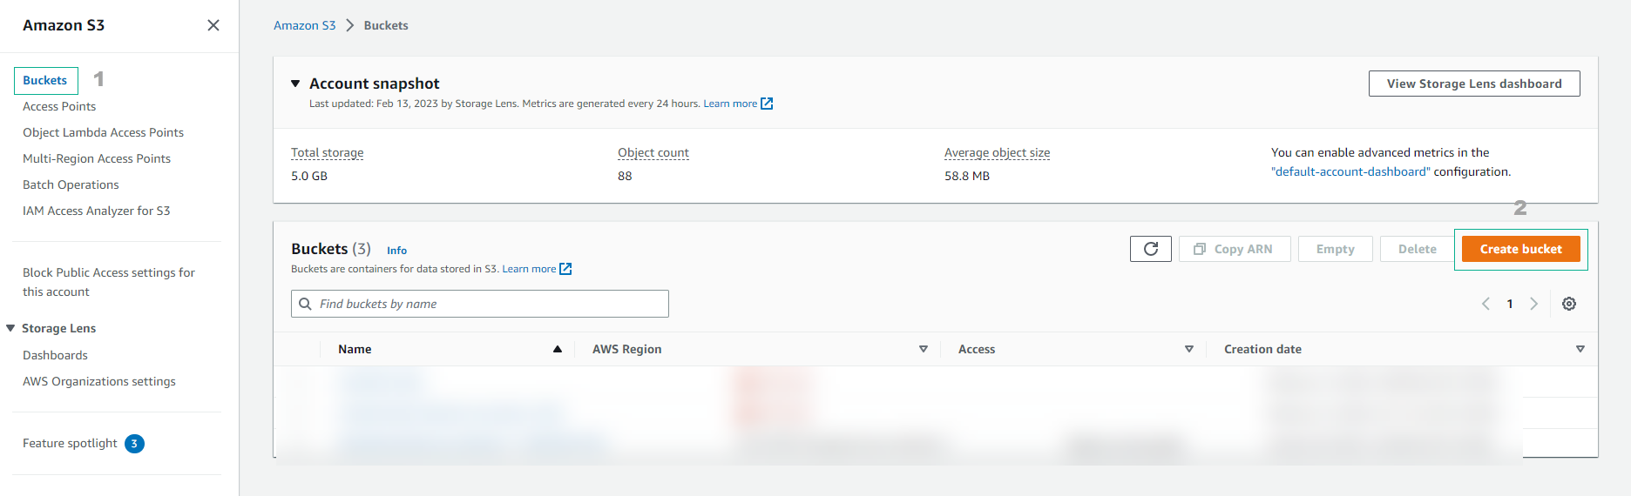Open AWS Organizations settings
The width and height of the screenshot is (1631, 496).
[99, 381]
